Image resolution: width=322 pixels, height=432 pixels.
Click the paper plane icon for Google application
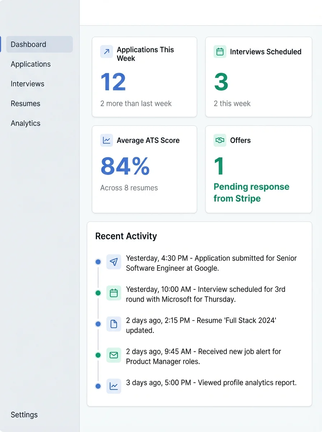[114, 262]
